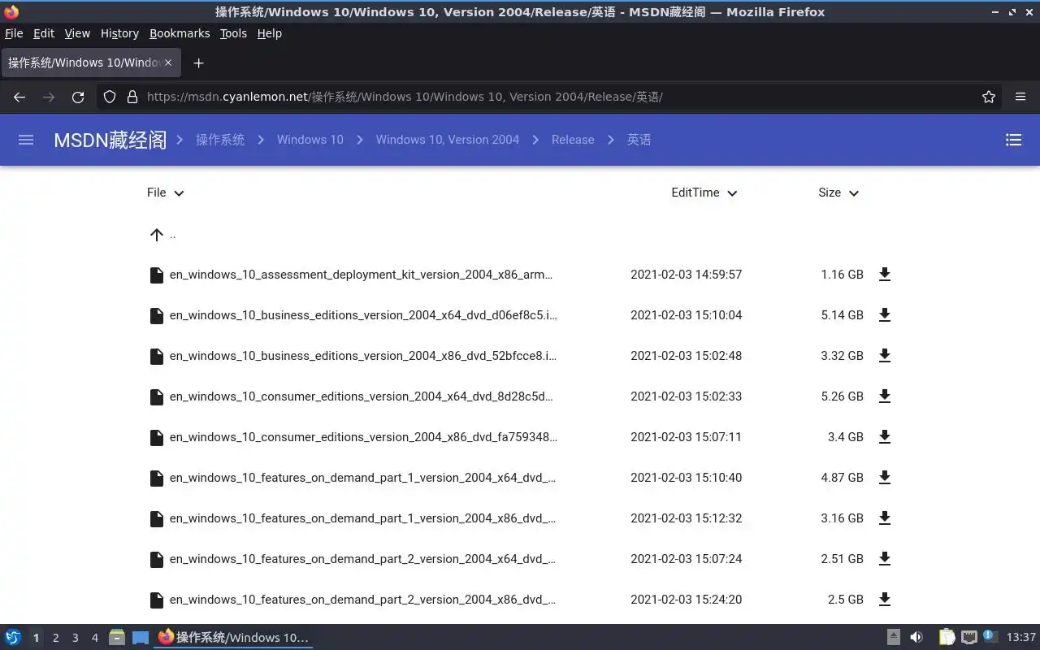The image size is (1040, 650).
Task: Click the up-arrow parent directory icon
Action: [157, 235]
